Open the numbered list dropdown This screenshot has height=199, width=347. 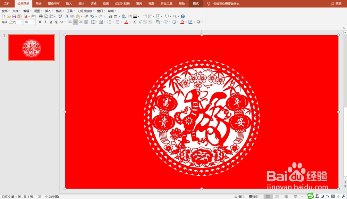(x=113, y=22)
